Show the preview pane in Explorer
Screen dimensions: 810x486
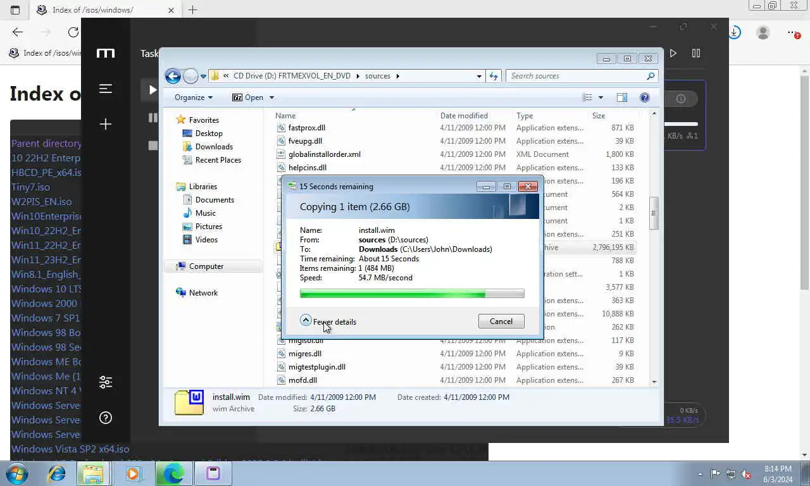622,97
